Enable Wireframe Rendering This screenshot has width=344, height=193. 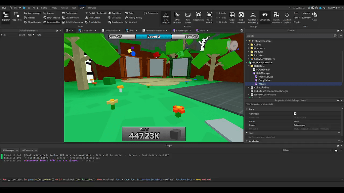pos(253,16)
